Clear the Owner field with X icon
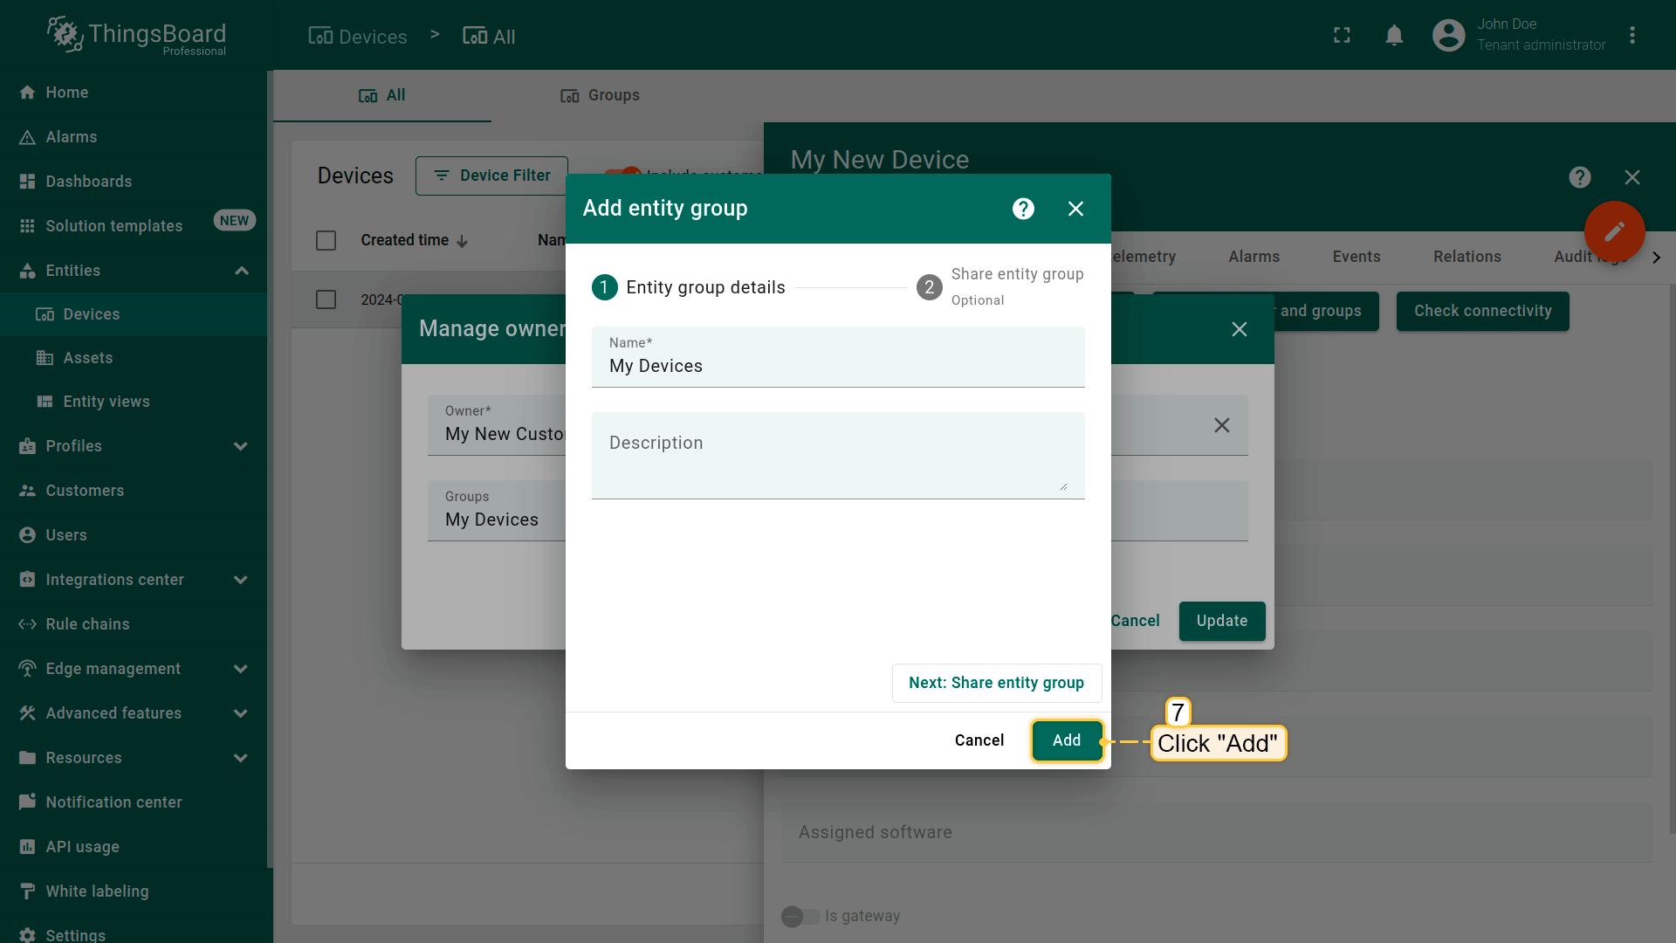 click(x=1221, y=425)
